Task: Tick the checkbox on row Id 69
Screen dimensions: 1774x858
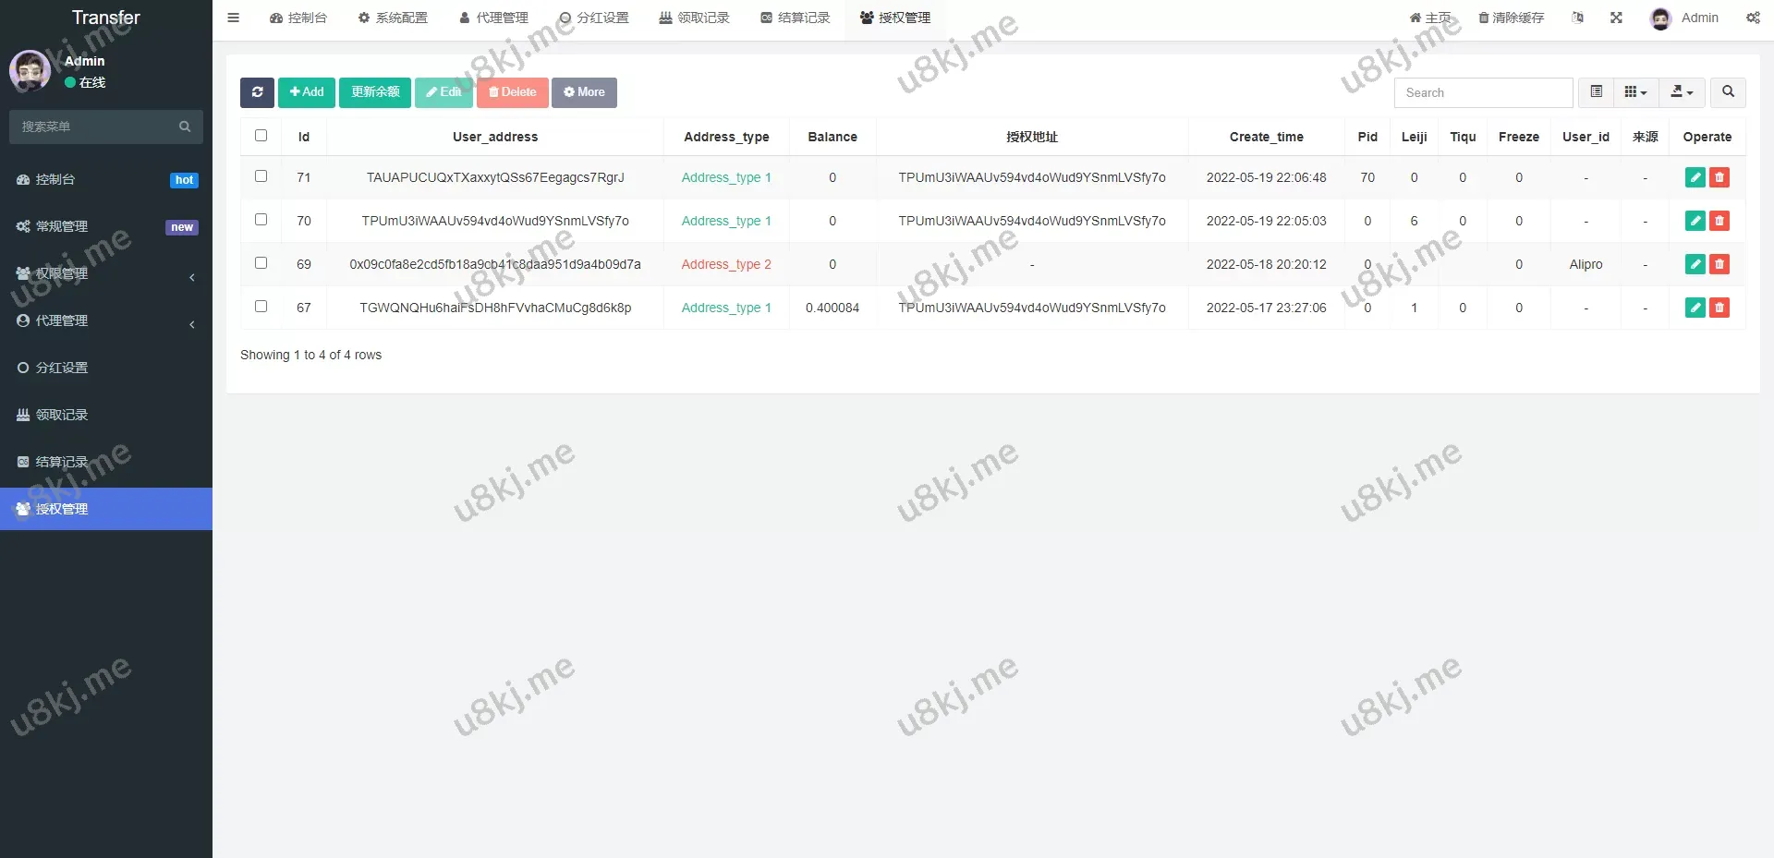Action: 261,263
